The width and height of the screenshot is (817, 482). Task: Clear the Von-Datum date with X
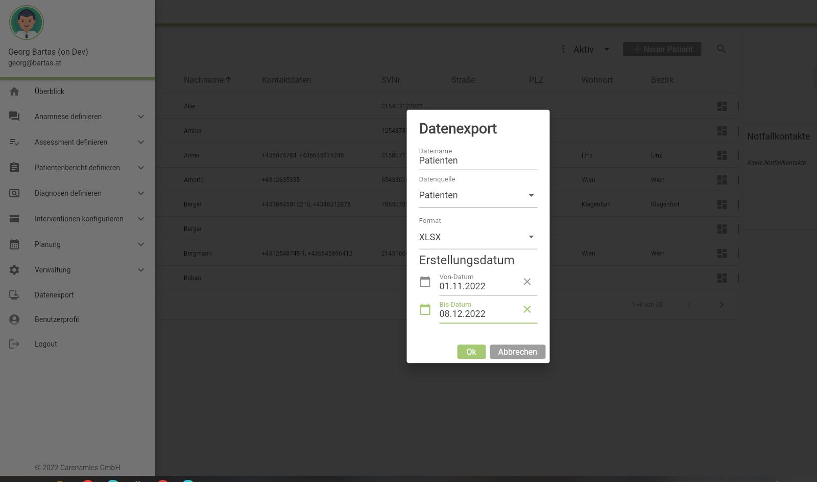pyautogui.click(x=527, y=282)
